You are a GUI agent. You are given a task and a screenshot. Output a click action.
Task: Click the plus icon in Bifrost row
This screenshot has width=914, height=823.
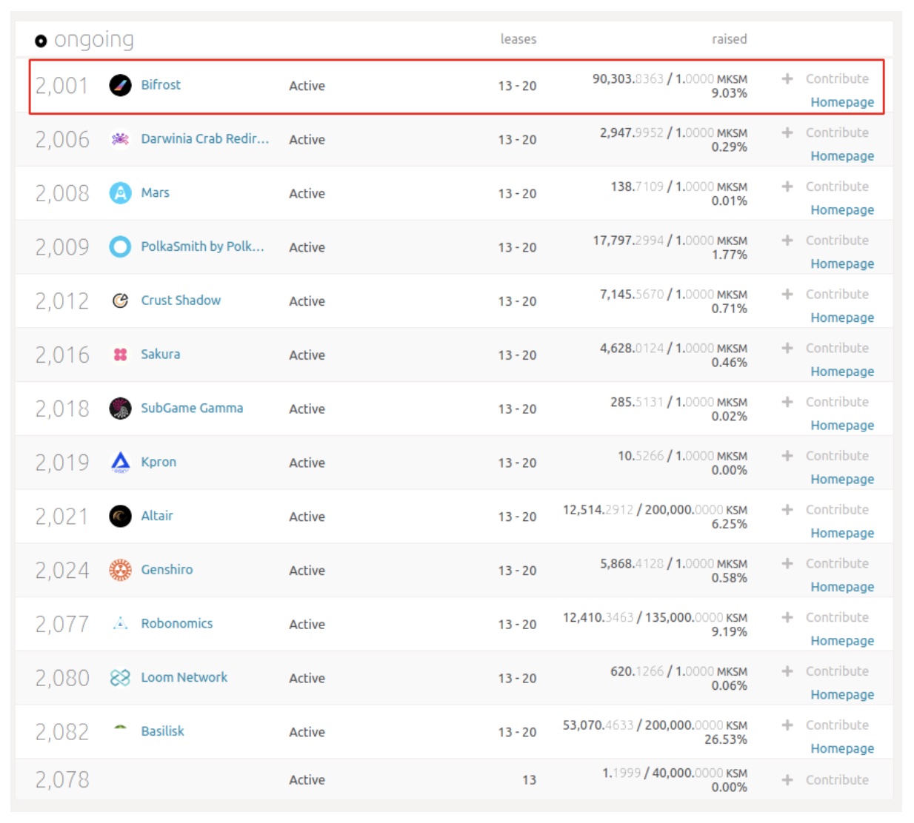[787, 78]
